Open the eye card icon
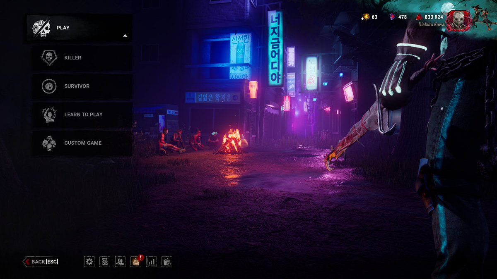This screenshot has height=279, width=497. [105, 262]
